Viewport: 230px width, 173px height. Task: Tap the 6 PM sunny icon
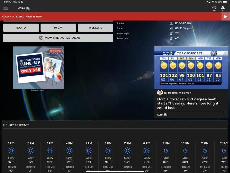coord(108,151)
